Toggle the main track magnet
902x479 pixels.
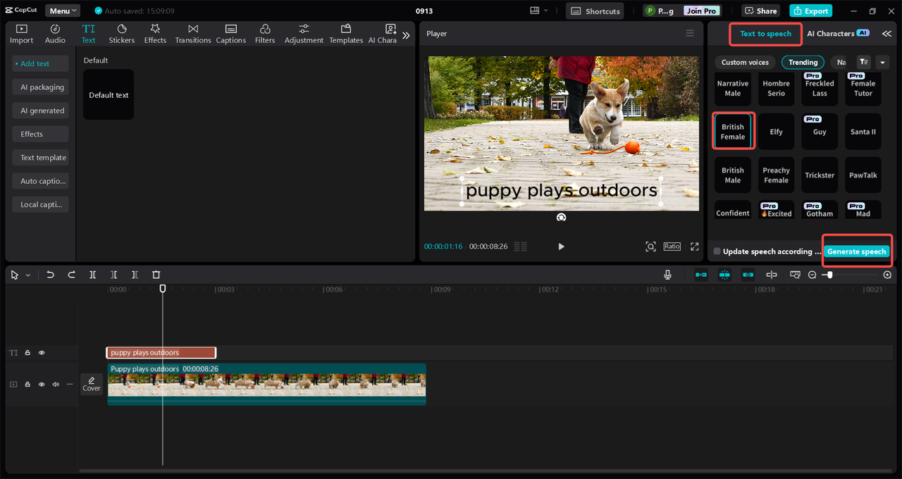[701, 275]
